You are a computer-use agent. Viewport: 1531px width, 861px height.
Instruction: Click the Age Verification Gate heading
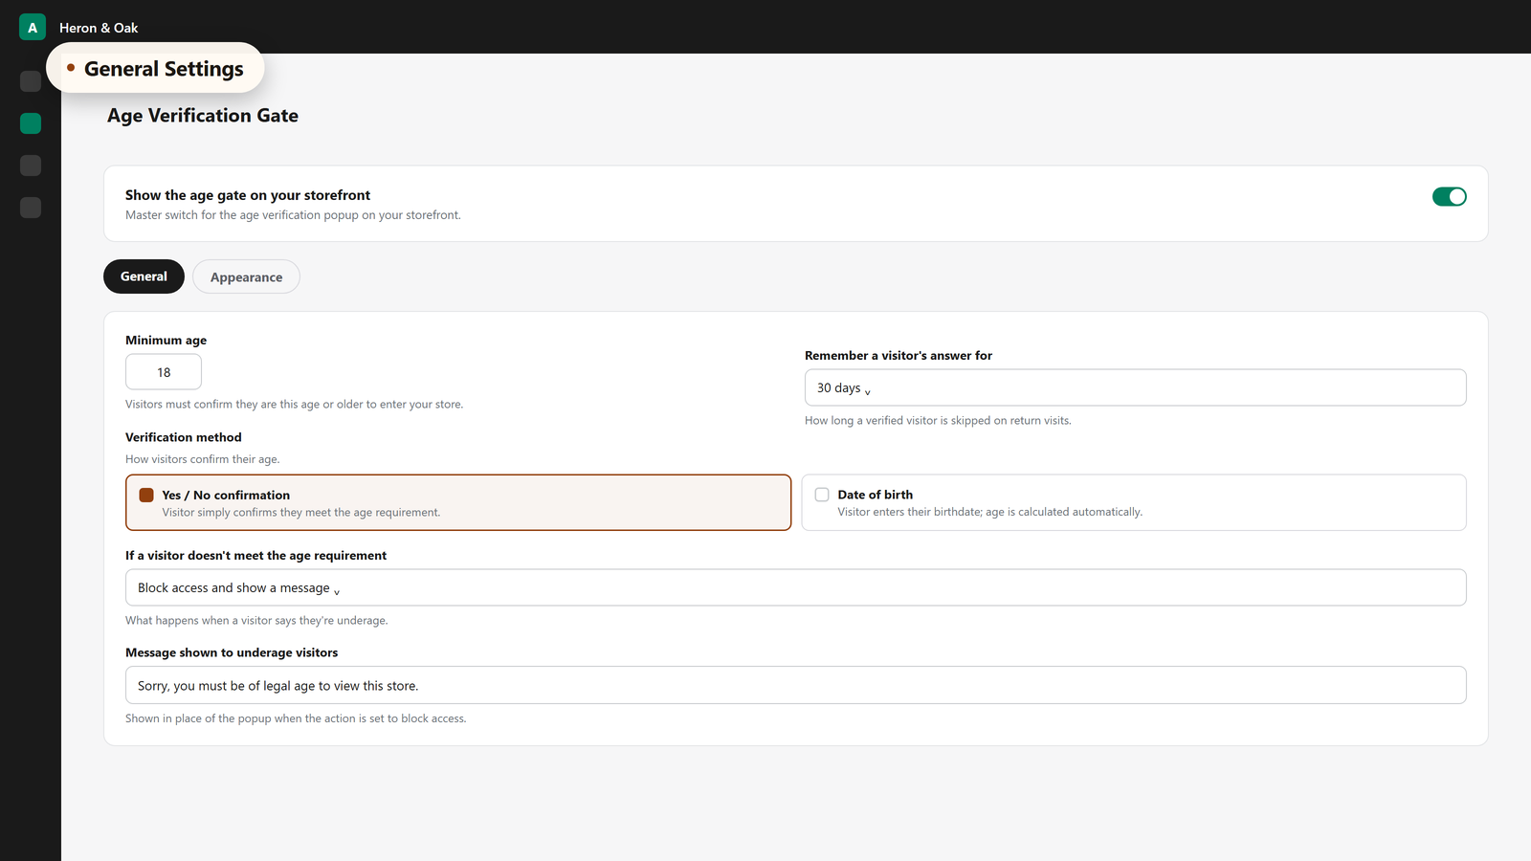[203, 116]
